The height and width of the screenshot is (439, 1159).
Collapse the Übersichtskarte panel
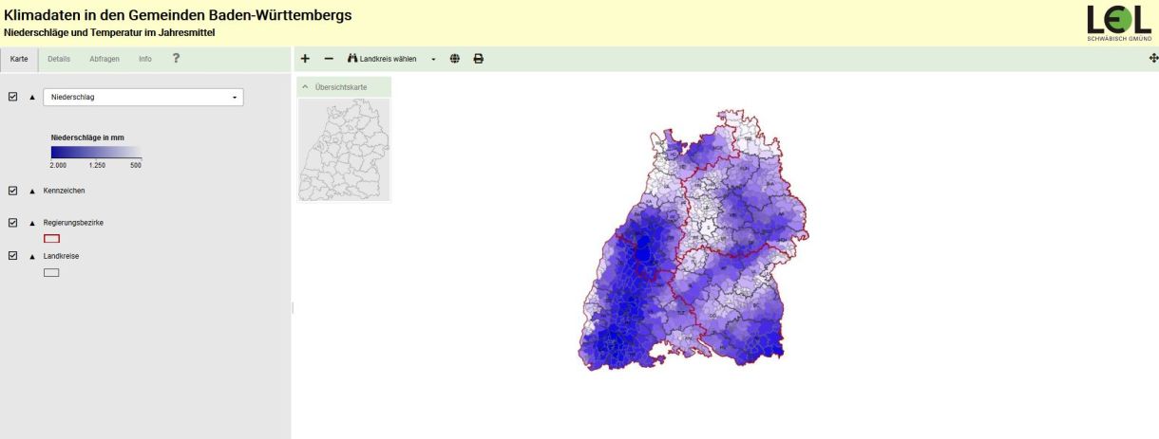pyautogui.click(x=305, y=86)
